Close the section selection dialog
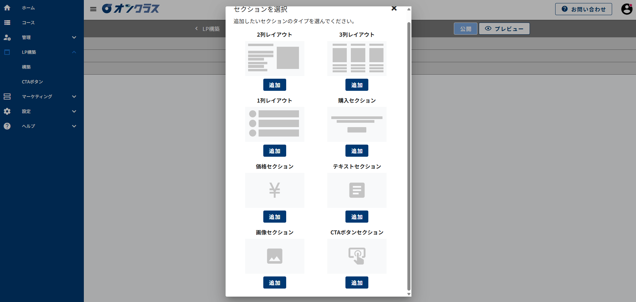The width and height of the screenshot is (636, 302). (394, 9)
